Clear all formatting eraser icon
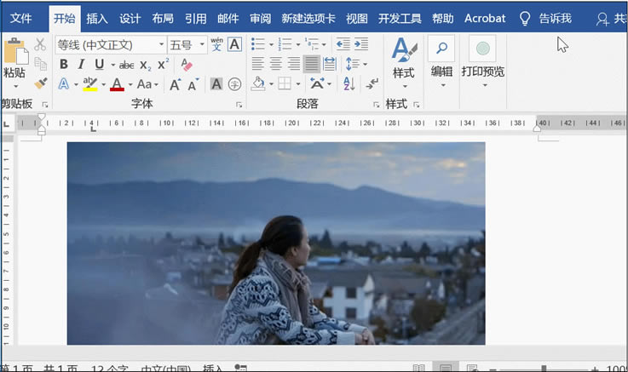Image resolution: width=628 pixels, height=372 pixels. tap(187, 65)
